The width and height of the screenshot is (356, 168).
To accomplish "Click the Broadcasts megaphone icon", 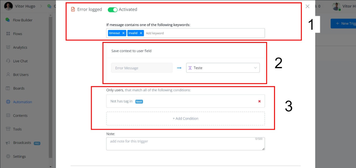I will 8,143.
